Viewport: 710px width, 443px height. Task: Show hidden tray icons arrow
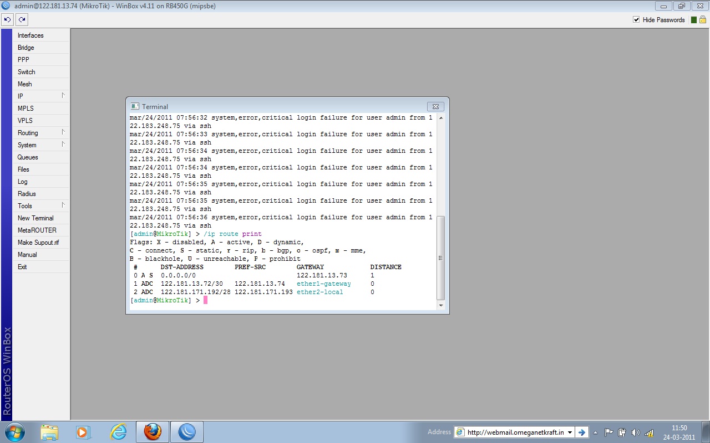(x=595, y=432)
